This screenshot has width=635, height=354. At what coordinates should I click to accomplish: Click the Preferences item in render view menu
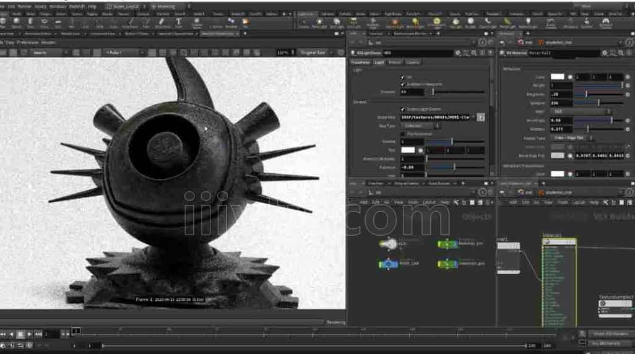(27, 43)
